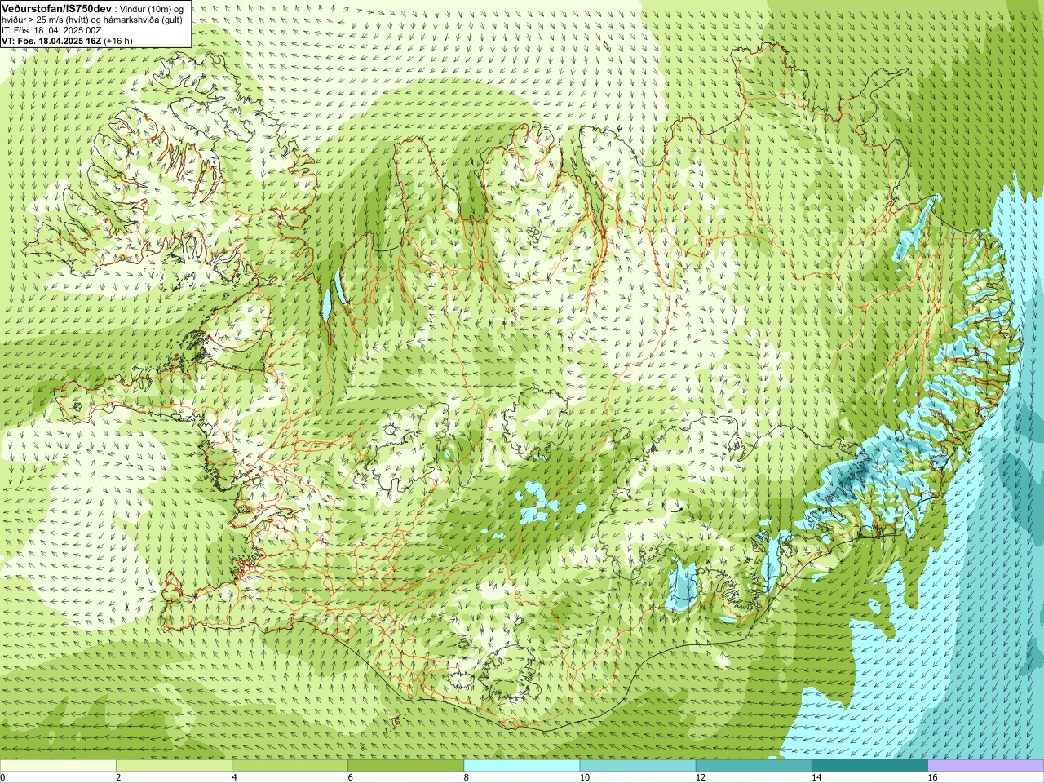
Task: Click the 12–14 m/s teal legend swatch
Action: tap(754, 766)
